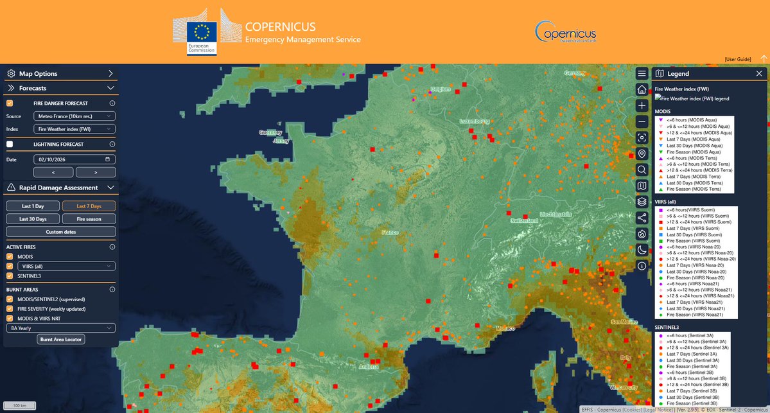This screenshot has height=413, width=770.
Task: Open the Index dropdown Fire Weather index
Action: [x=74, y=129]
